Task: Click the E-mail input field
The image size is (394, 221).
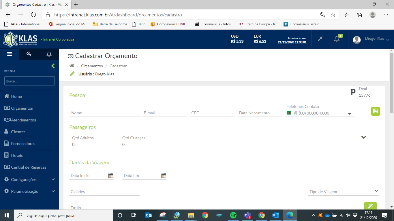Action: point(164,113)
